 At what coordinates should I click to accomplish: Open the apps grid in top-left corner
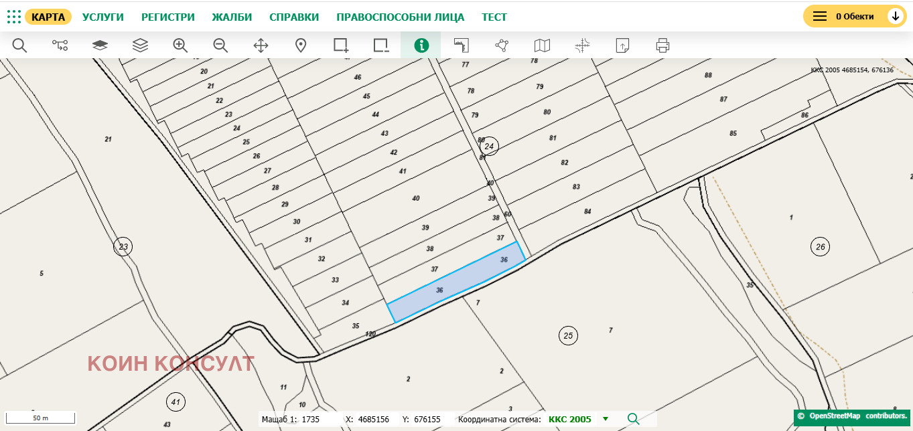click(13, 16)
